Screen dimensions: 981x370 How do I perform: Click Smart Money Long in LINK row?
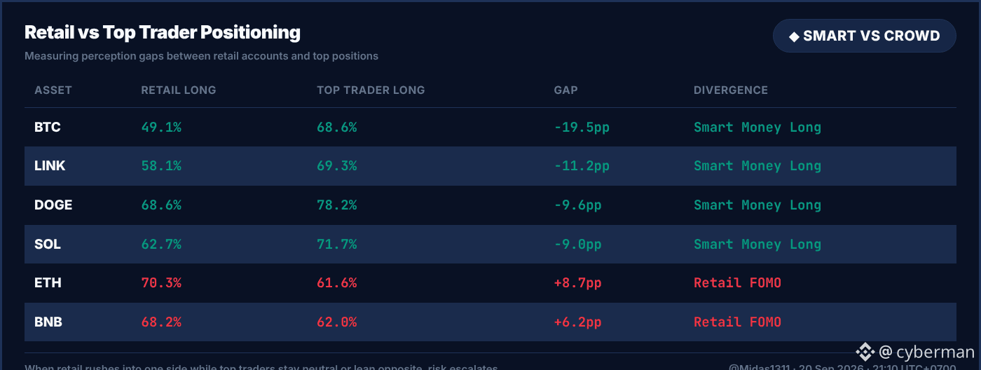click(x=757, y=166)
